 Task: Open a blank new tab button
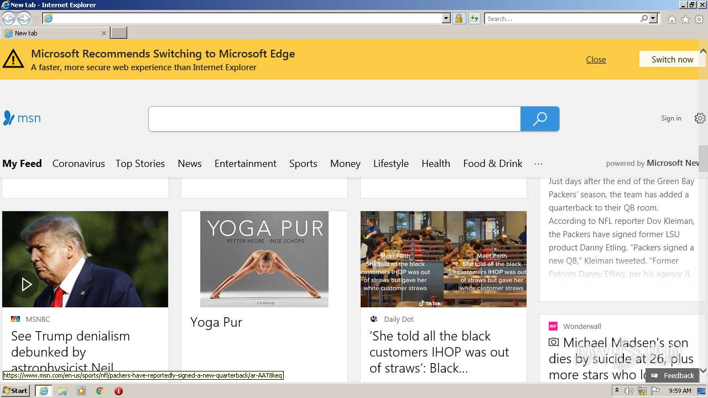pos(118,33)
